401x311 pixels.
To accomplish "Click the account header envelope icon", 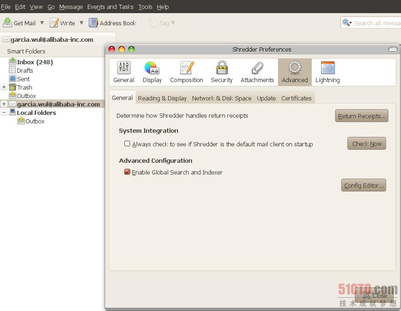I will pos(6,39).
